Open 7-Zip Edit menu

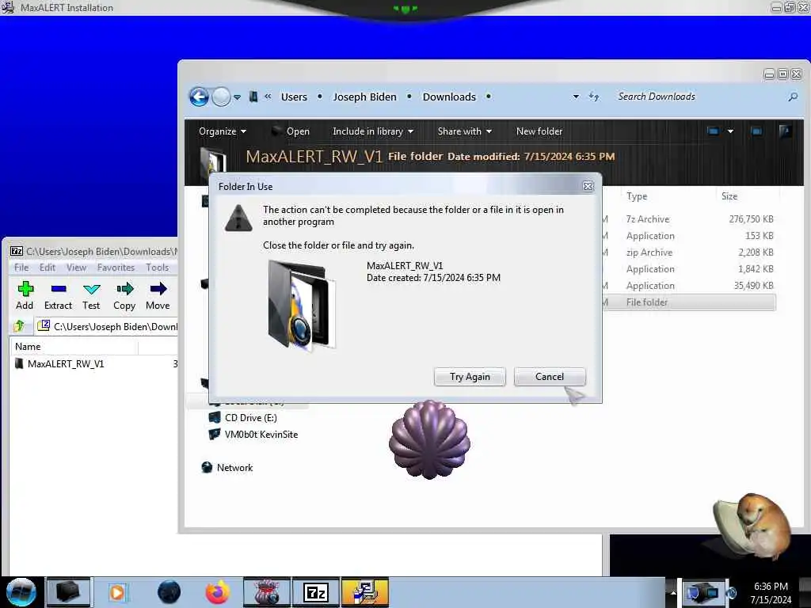pos(47,268)
